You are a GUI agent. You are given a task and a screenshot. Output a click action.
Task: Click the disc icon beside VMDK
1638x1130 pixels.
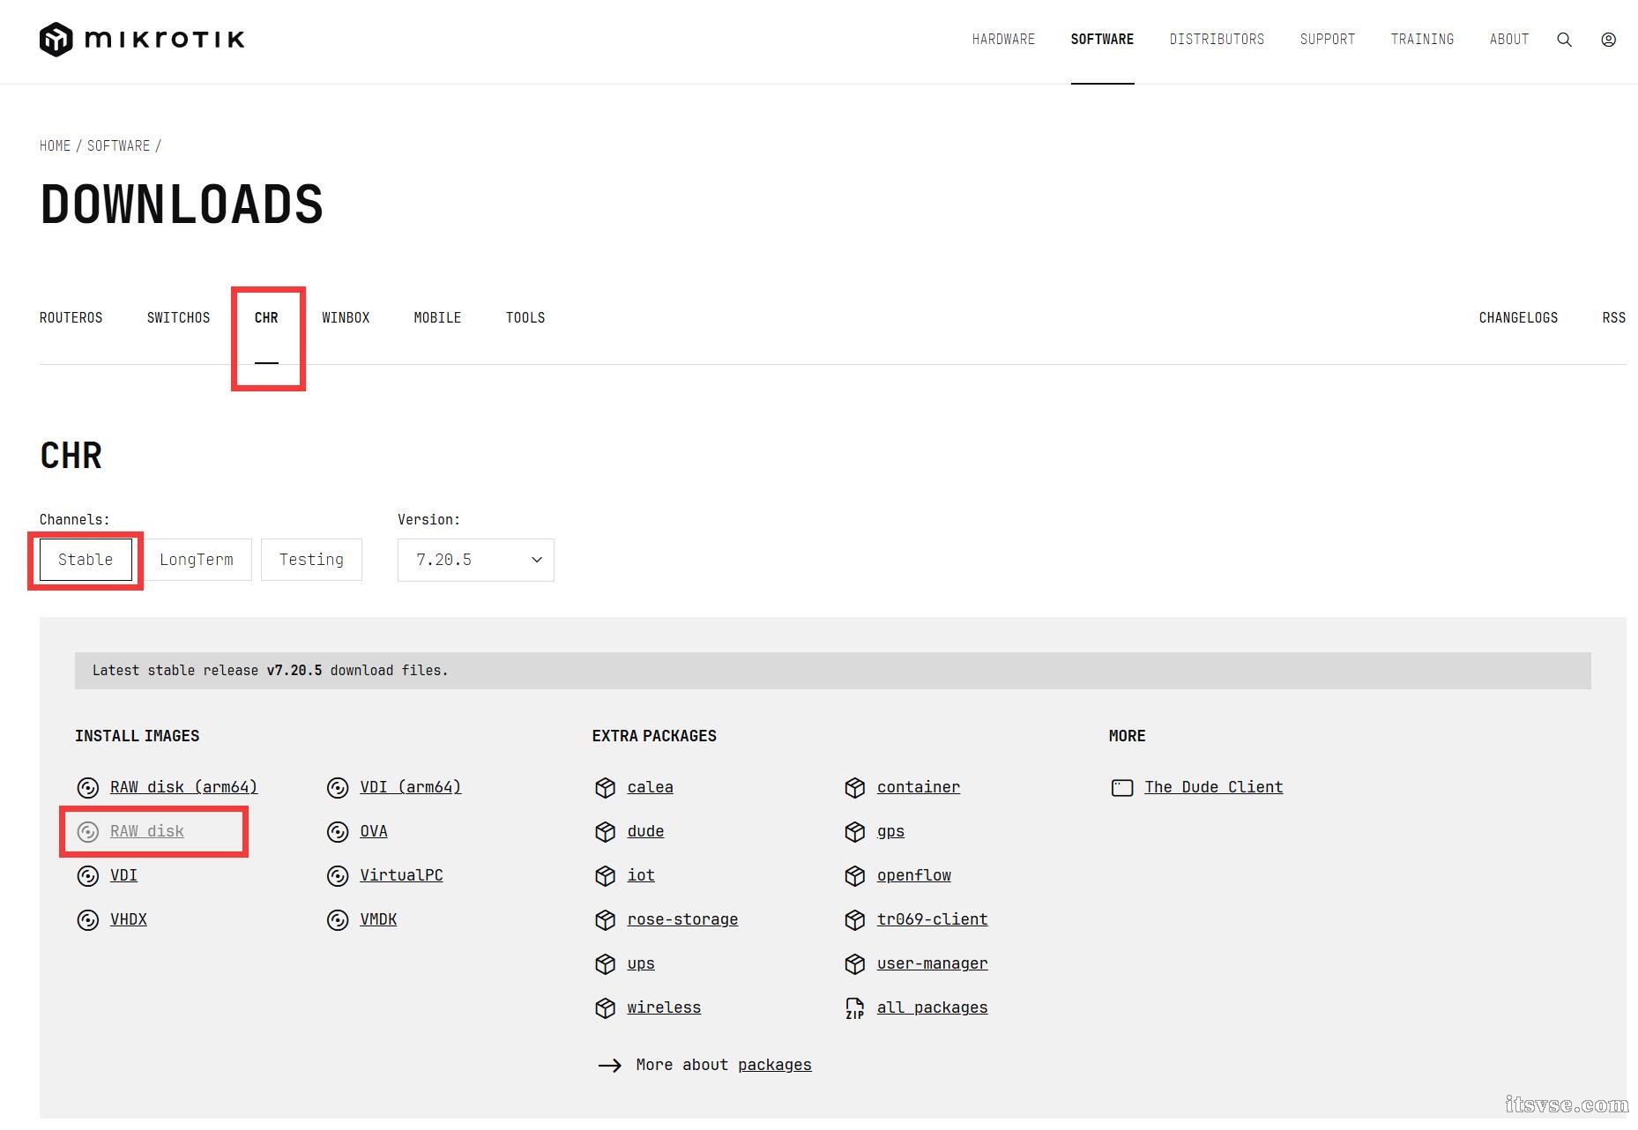(x=338, y=920)
